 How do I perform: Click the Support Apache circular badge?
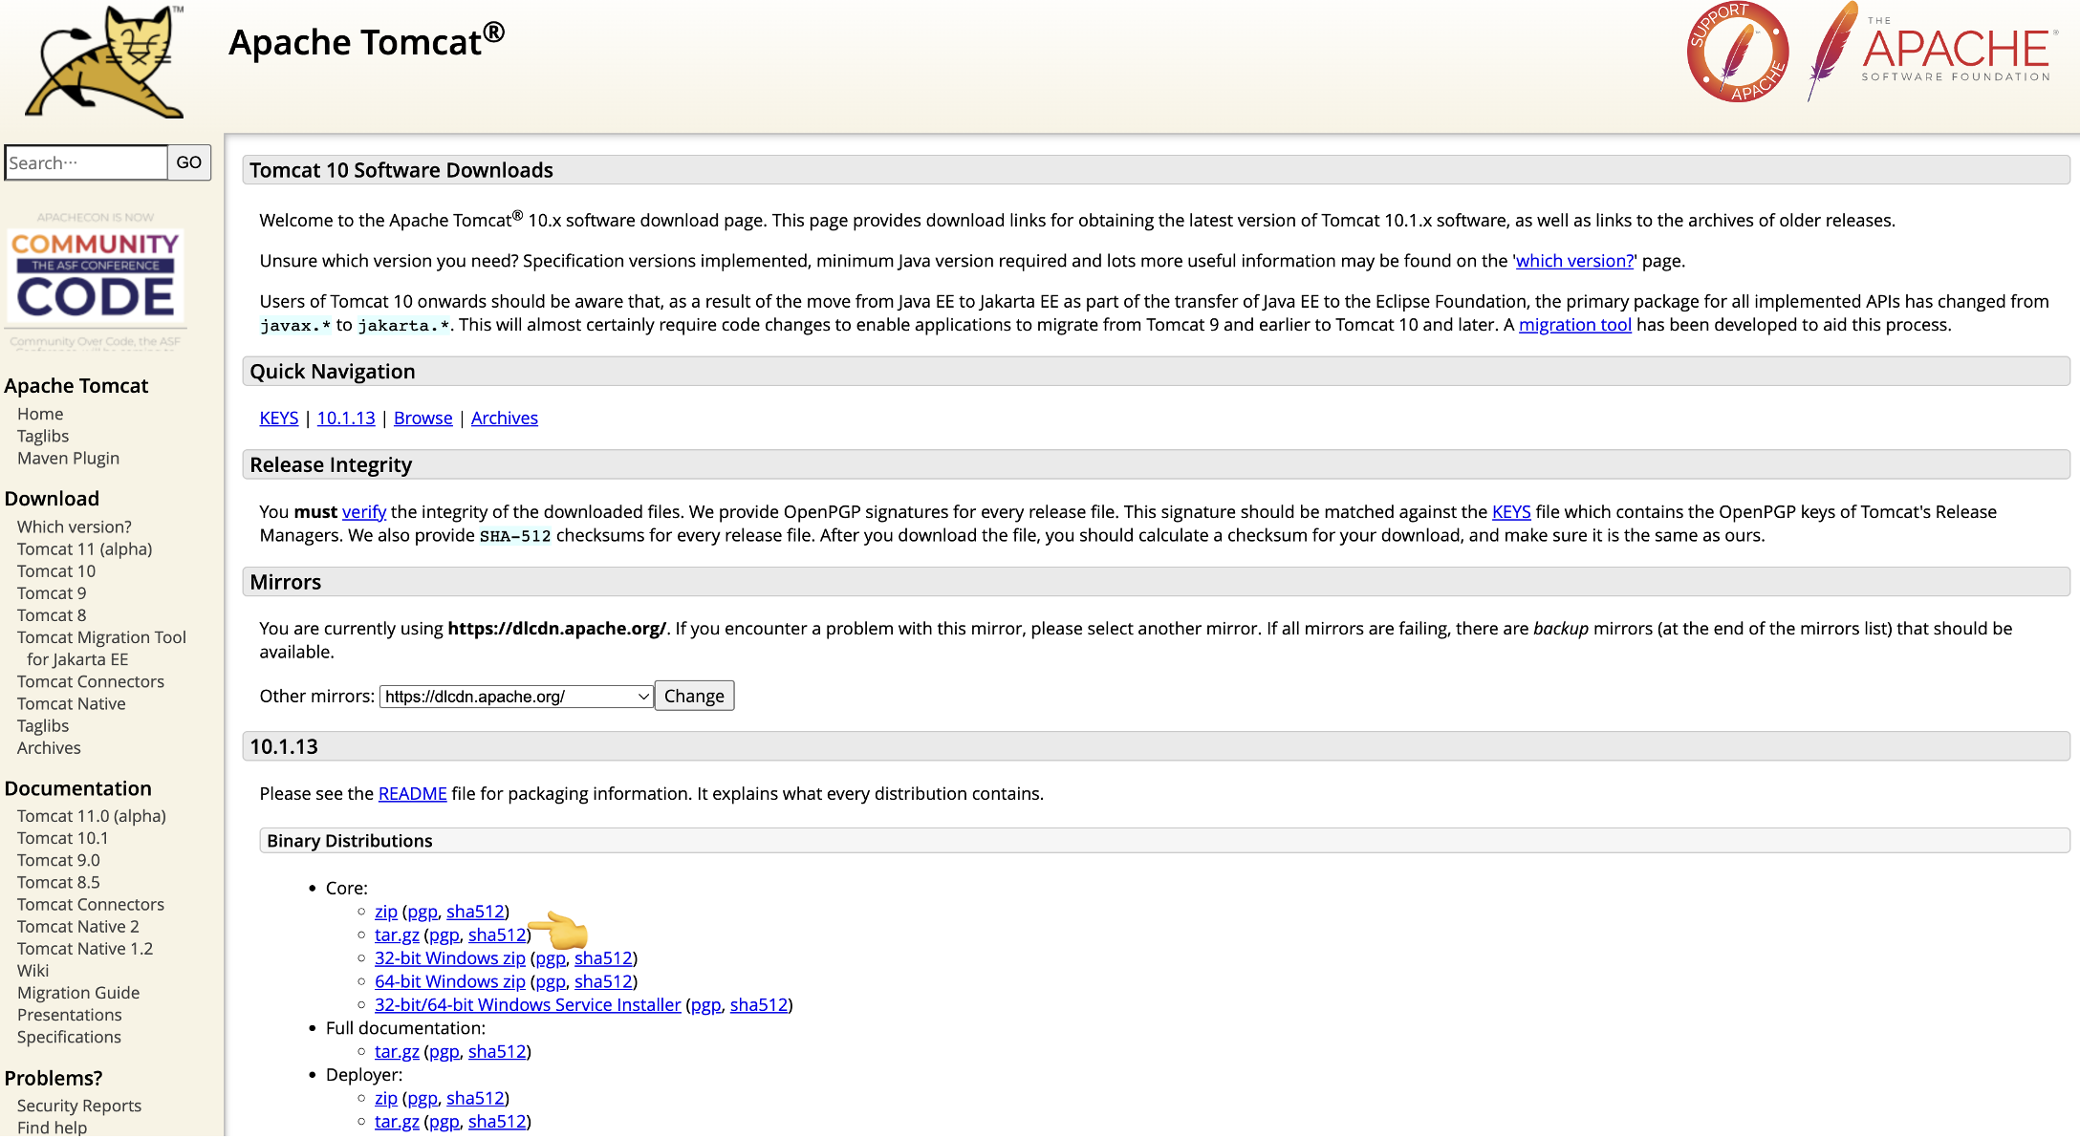click(1737, 53)
